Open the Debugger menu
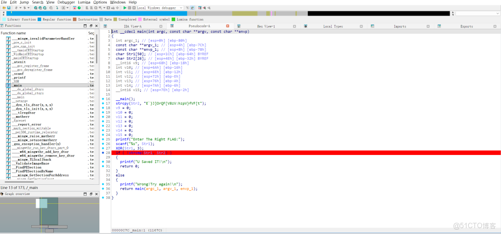This screenshot has height=234, width=501. click(66, 2)
